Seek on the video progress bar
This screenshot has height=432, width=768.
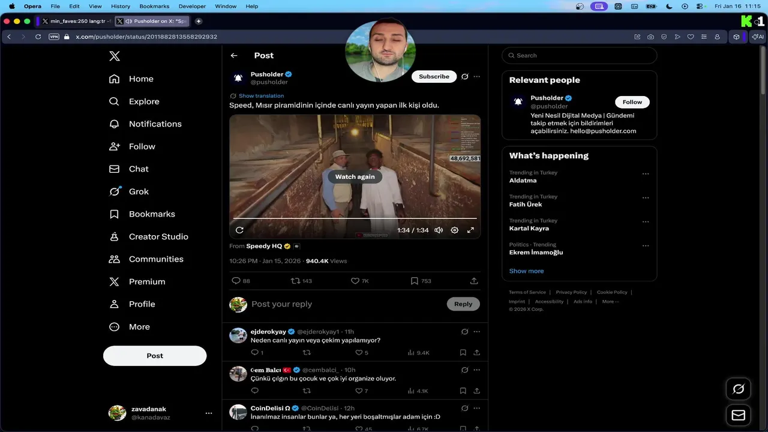355,218
